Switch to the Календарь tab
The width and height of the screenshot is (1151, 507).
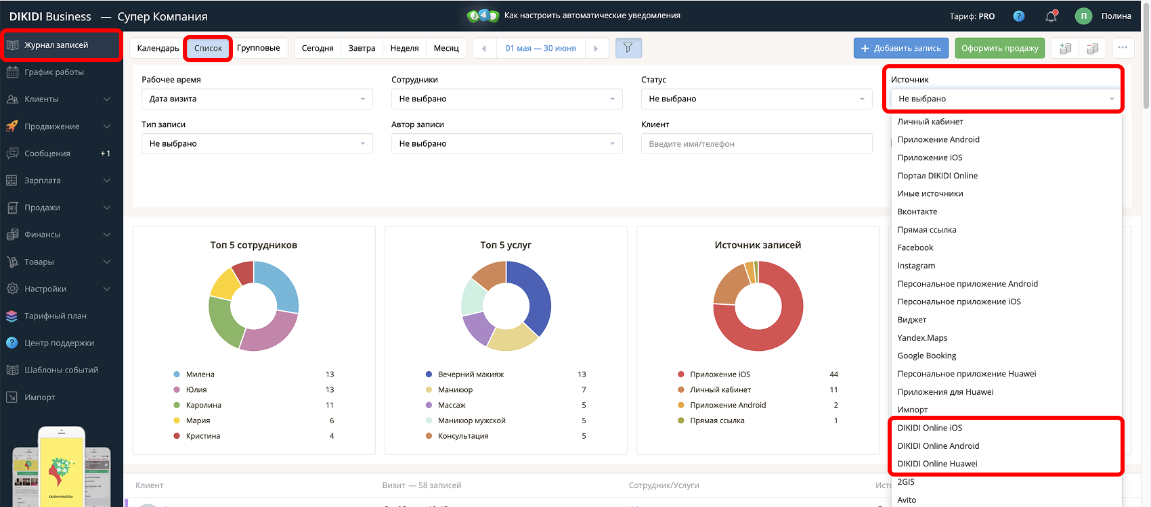(x=158, y=48)
